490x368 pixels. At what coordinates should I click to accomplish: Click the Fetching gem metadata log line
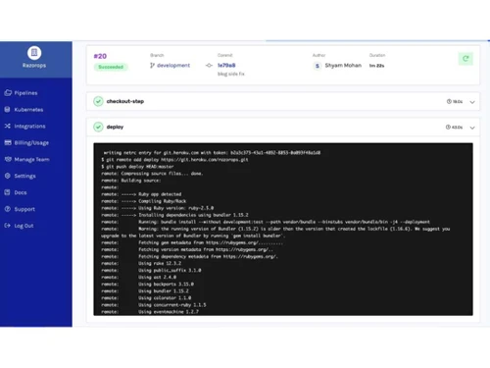pyautogui.click(x=192, y=242)
